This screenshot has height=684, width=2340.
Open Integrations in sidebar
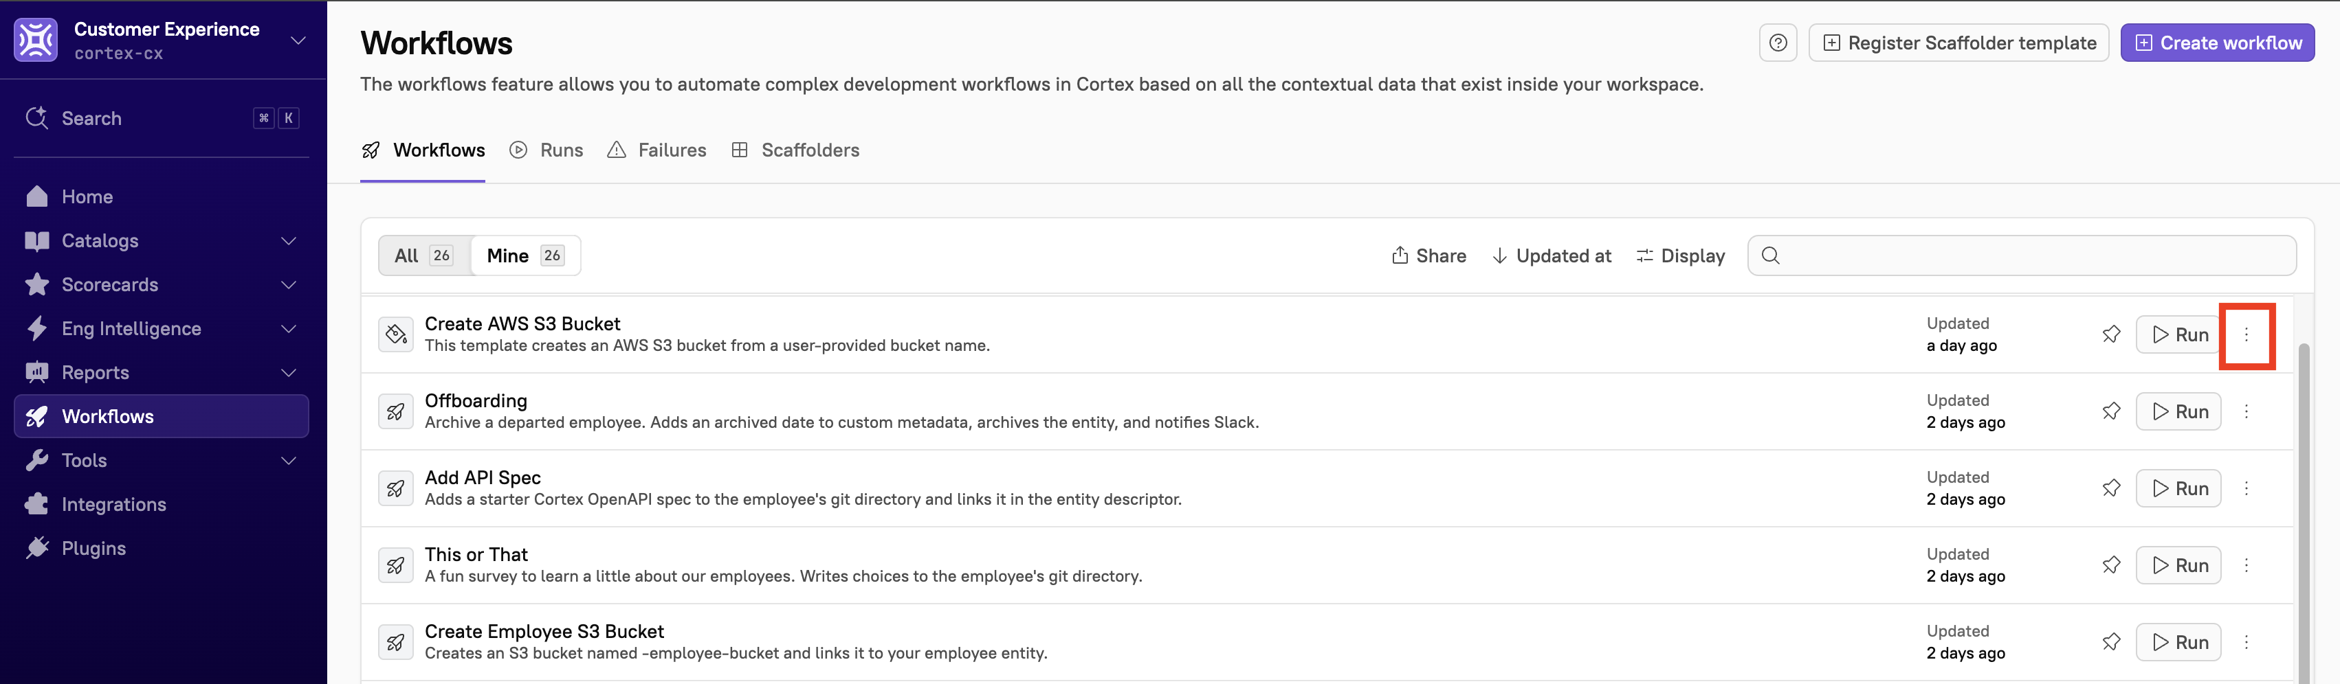coord(162,504)
